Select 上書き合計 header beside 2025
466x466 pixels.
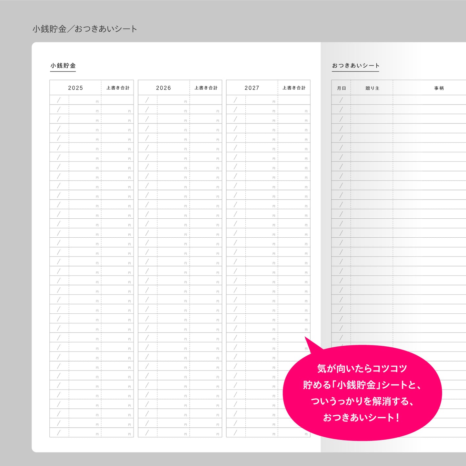point(118,88)
